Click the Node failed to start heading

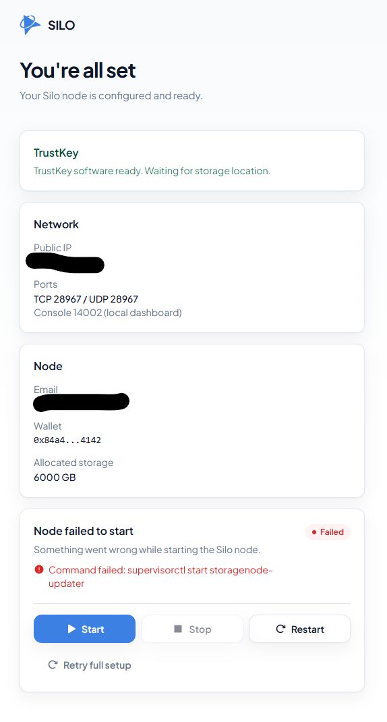(x=84, y=531)
